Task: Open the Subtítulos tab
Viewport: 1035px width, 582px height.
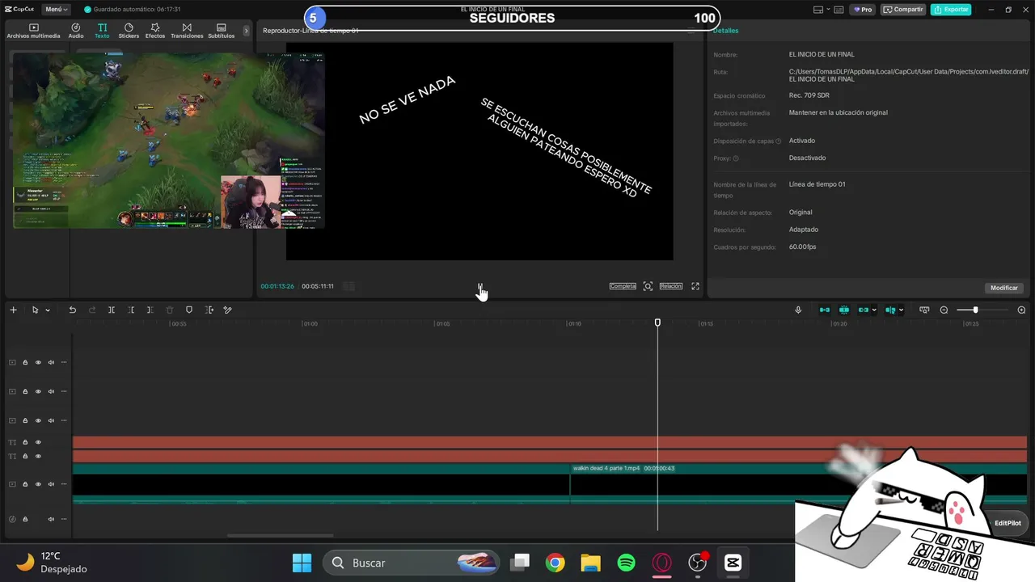Action: coord(221,31)
